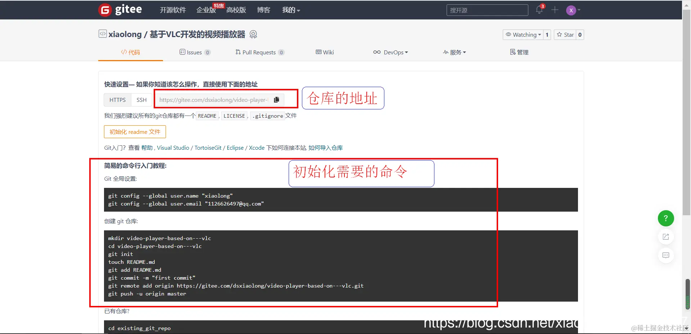Click the green help question-mark button
Viewport: 691px width, 334px height.
coord(666,218)
